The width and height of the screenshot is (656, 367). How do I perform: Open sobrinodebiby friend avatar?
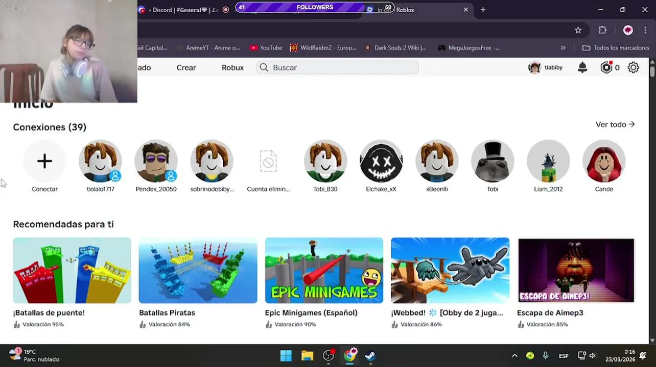point(212,161)
